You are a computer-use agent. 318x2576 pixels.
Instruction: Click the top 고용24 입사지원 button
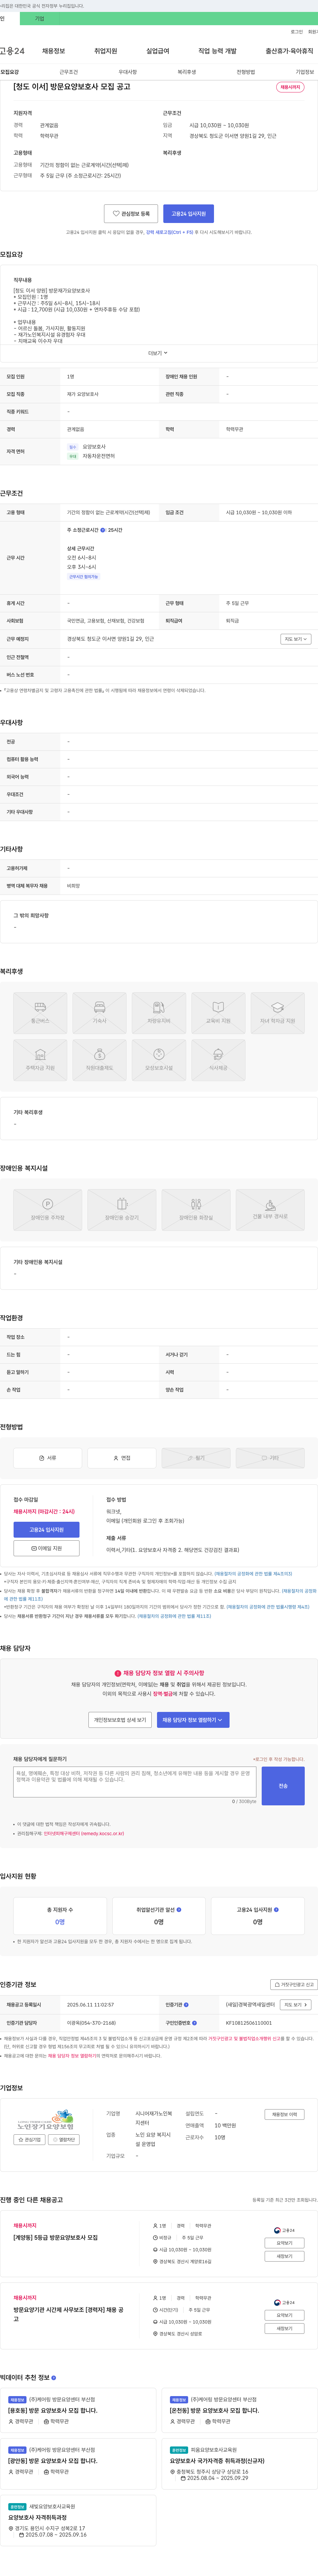[189, 214]
